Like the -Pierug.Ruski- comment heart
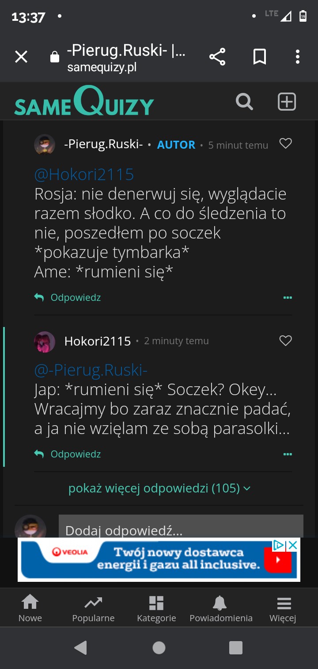Screen dimensions: 318x669 point(286,144)
